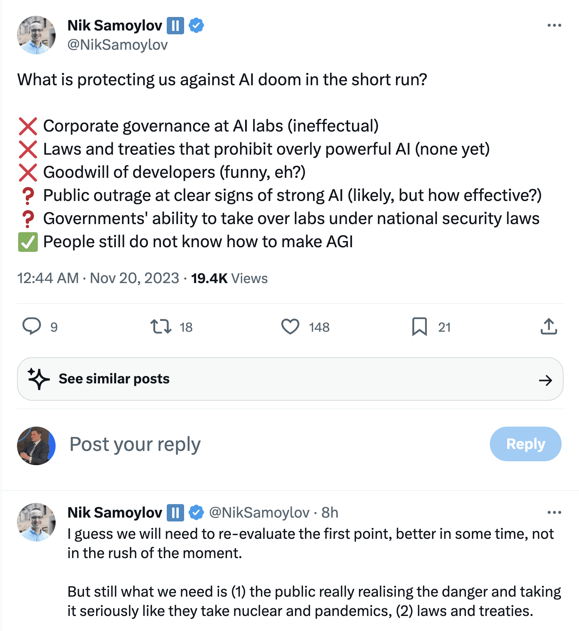The width and height of the screenshot is (579, 631).
Task: Expand See similar posts using the arrow
Action: pos(545,381)
